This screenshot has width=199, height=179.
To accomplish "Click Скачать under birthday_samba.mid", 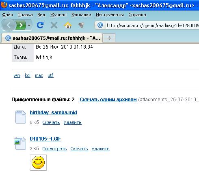I will pyautogui.click(x=51, y=122).
